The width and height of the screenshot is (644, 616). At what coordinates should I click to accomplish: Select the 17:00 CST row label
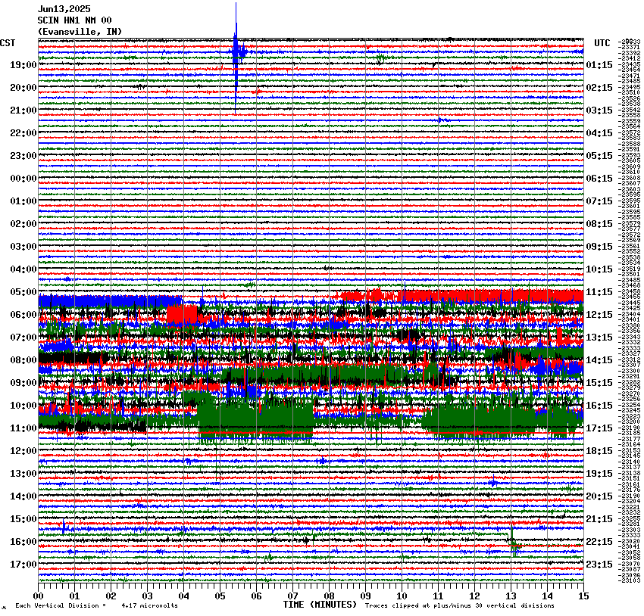pos(23,565)
